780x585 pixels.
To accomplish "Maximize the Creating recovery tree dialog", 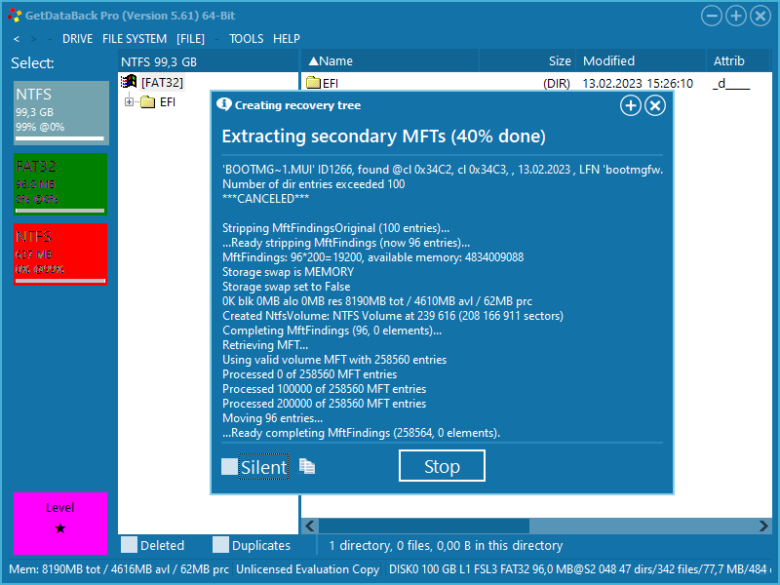I will tap(630, 105).
